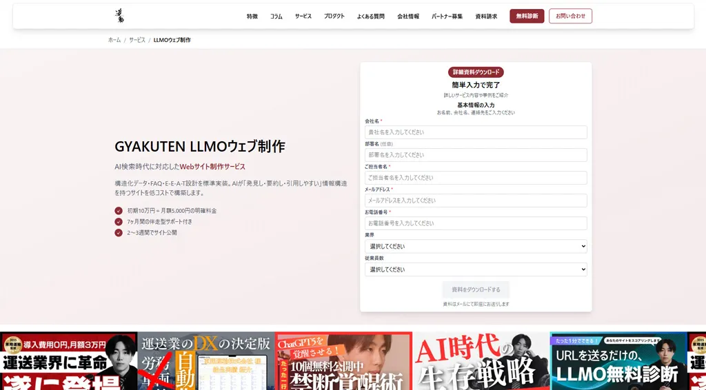Image resolution: width=706 pixels, height=390 pixels.
Task: Click into the メールアドレス field
Action: click(476, 201)
